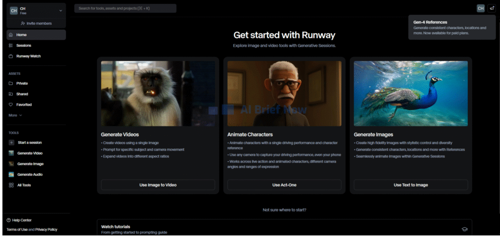Click the Invite members person icon
The width and height of the screenshot is (500, 237).
pyautogui.click(x=22, y=23)
